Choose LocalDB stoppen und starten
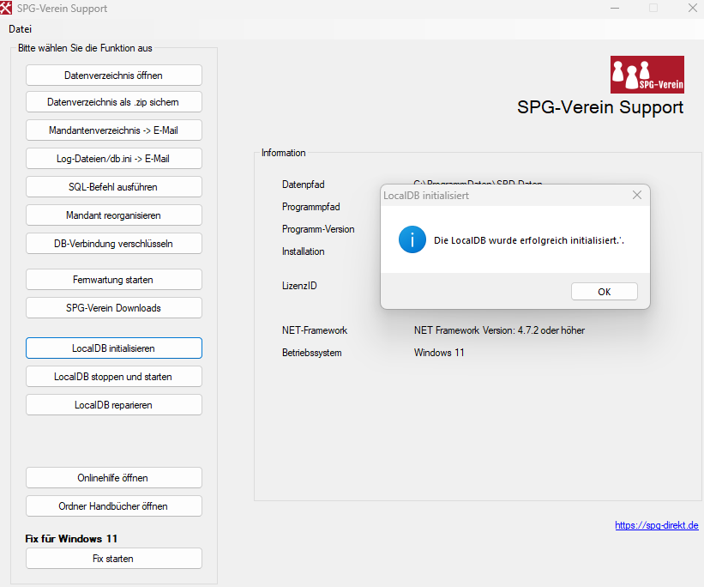Screen dimensions: 704x587 point(113,377)
